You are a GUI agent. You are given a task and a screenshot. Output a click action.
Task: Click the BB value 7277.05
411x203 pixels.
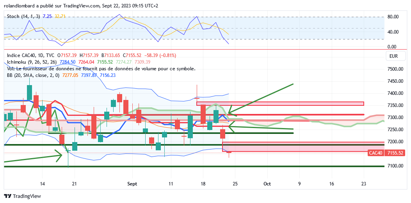[x=71, y=75]
